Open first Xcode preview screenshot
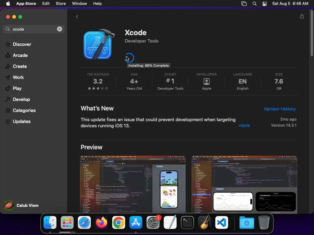314x235 pixels. click(x=133, y=184)
